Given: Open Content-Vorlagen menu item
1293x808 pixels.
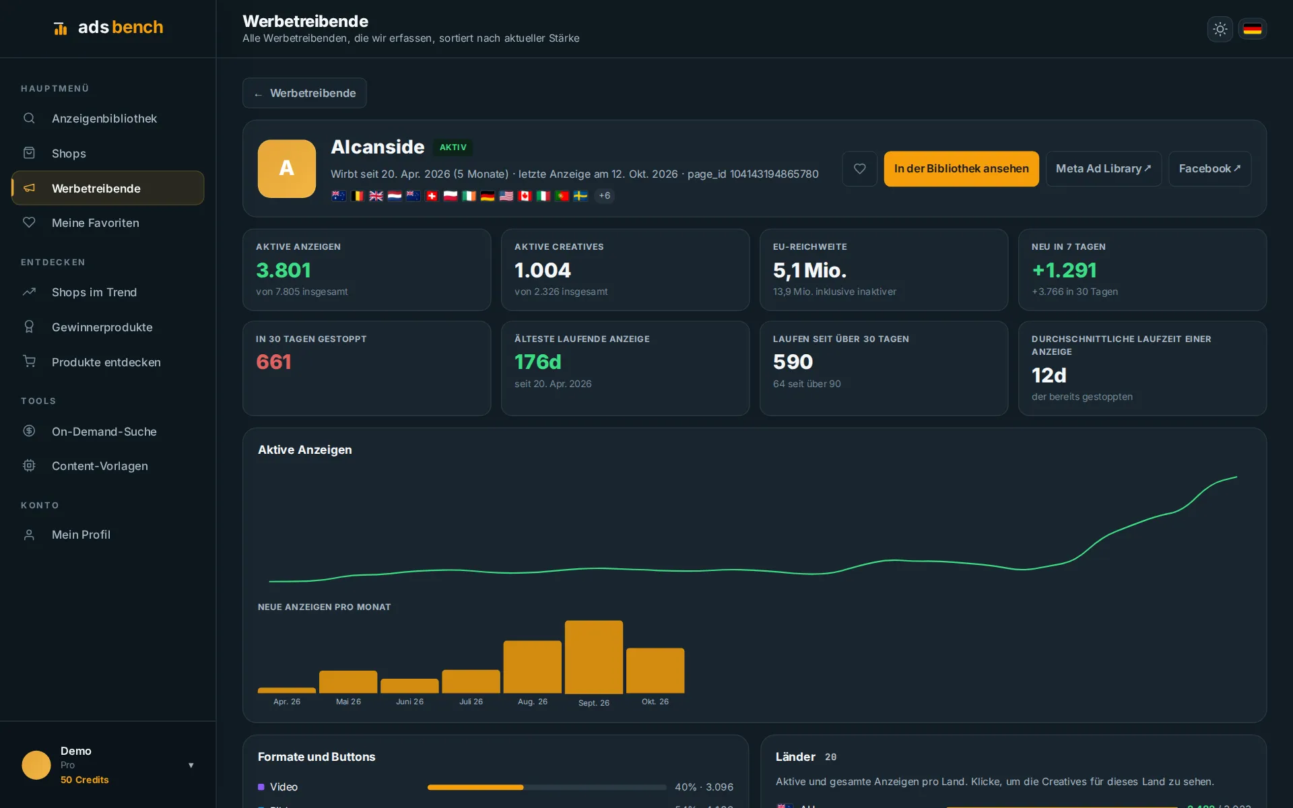Looking at the screenshot, I should [x=108, y=466].
